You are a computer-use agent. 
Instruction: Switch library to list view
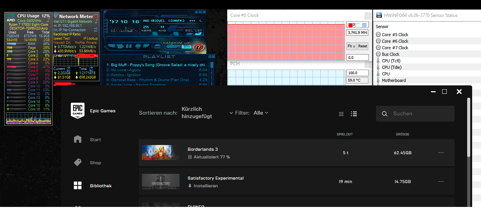coord(354,114)
